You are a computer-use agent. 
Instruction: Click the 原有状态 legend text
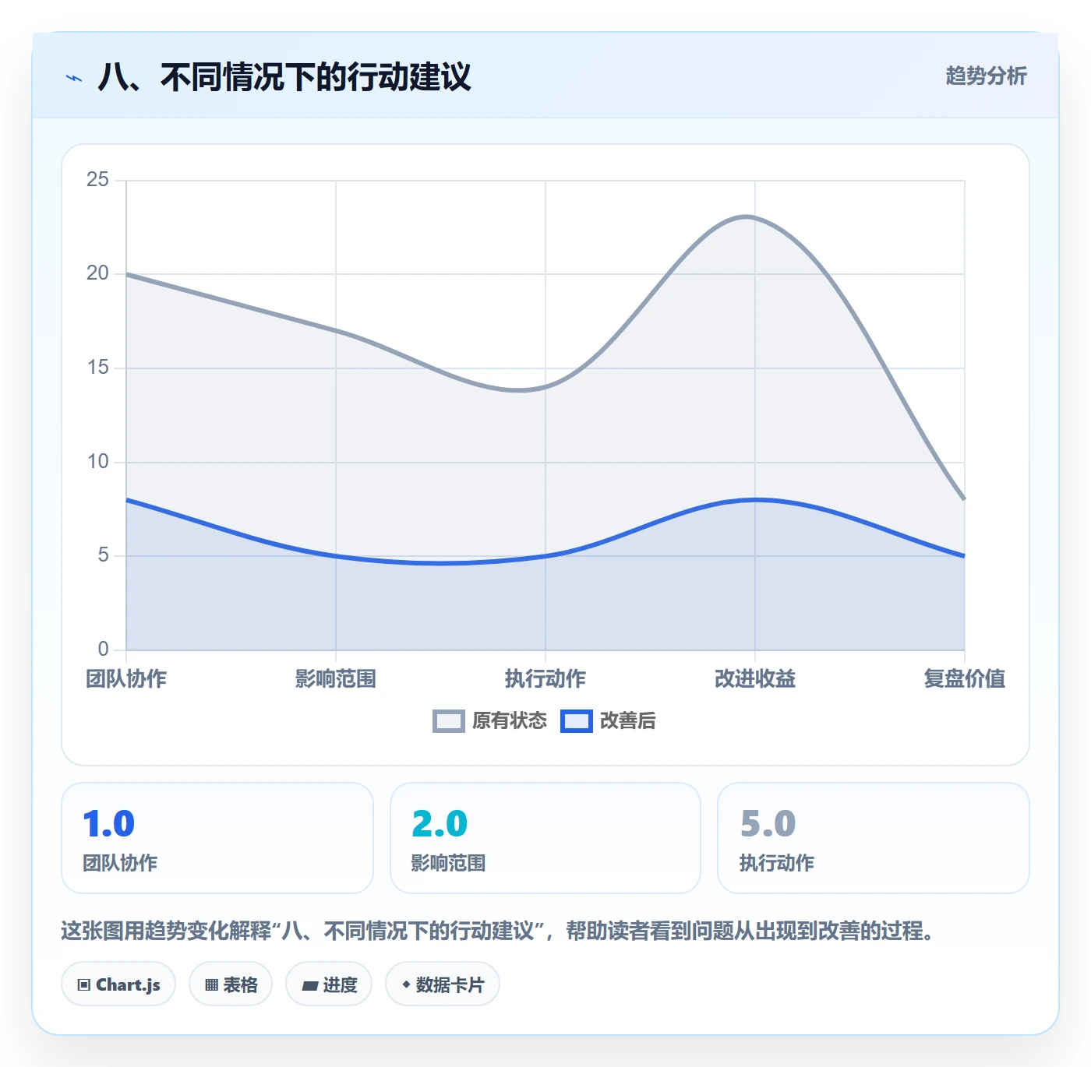510,721
